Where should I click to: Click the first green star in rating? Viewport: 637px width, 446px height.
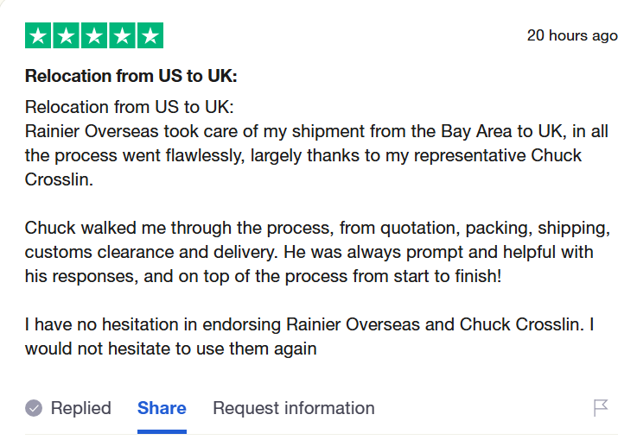coord(39,35)
